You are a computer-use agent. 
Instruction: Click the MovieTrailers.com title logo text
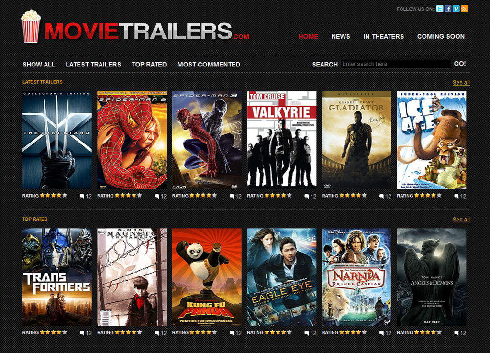pos(147,31)
